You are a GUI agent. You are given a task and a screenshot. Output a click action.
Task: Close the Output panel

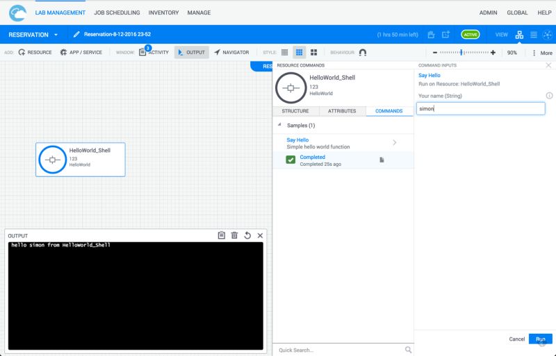pos(260,235)
